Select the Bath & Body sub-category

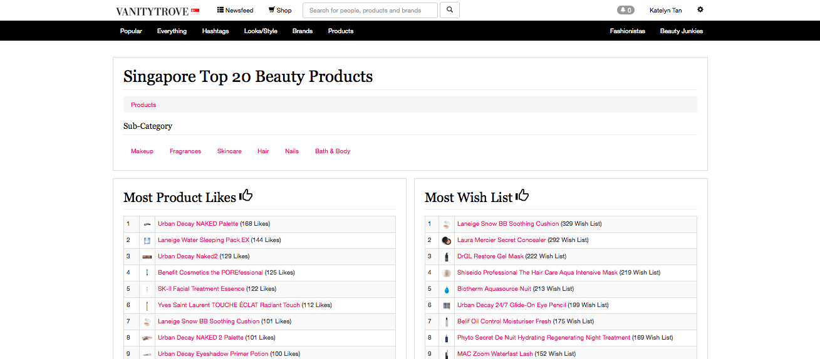tap(333, 151)
